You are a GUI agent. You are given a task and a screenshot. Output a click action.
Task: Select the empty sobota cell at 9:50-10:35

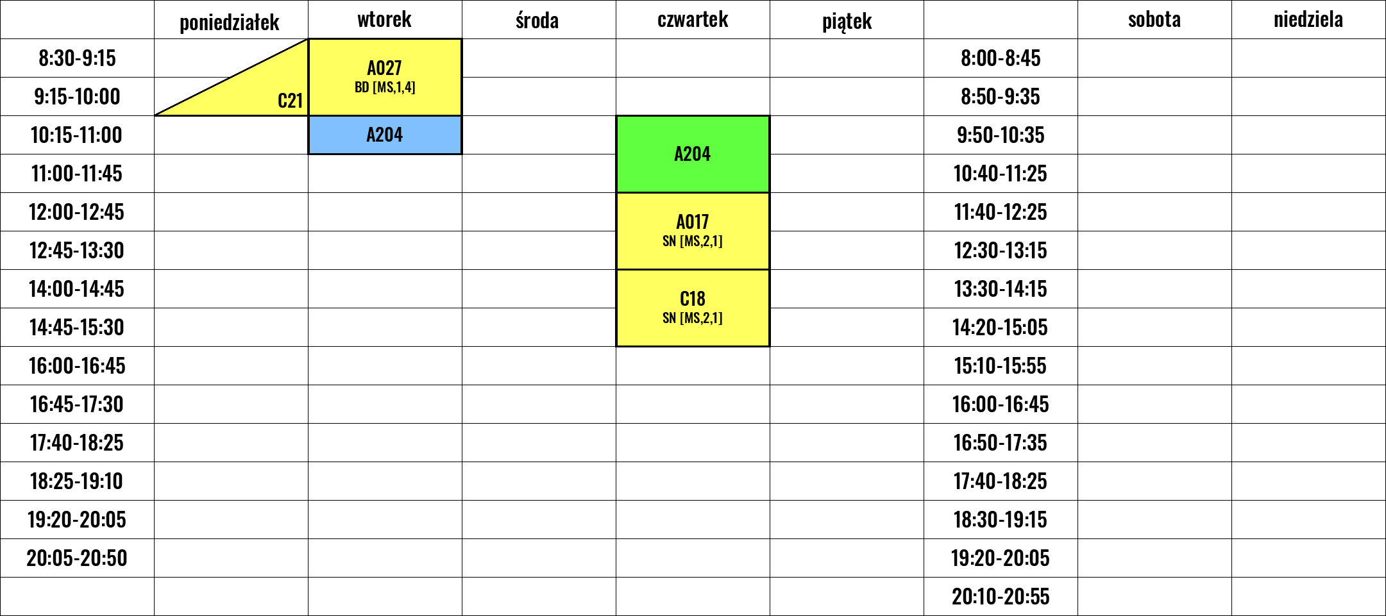tap(1154, 135)
